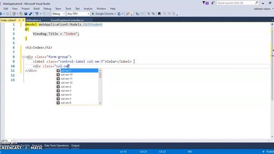This screenshot has width=274, height=154.
Task: Toggle pin on Index.cshtml tab
Action: coord(19,20)
